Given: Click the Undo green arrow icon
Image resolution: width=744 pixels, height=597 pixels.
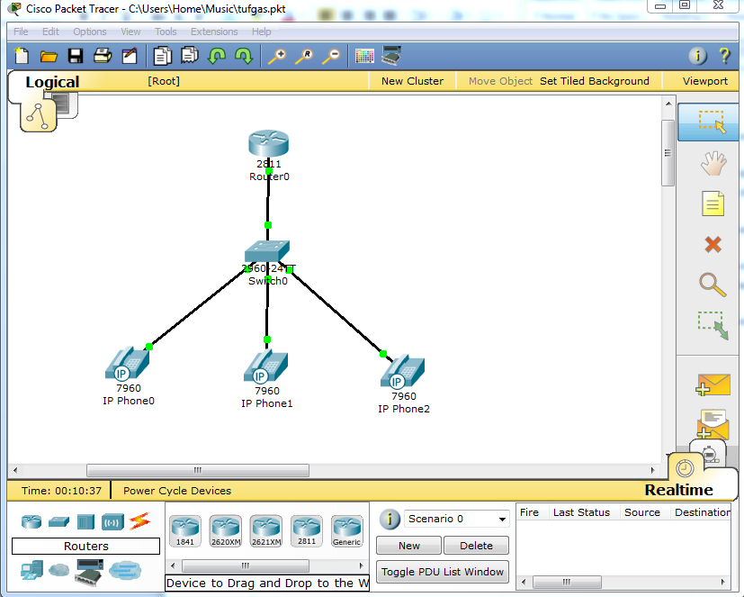Looking at the screenshot, I should click(217, 56).
